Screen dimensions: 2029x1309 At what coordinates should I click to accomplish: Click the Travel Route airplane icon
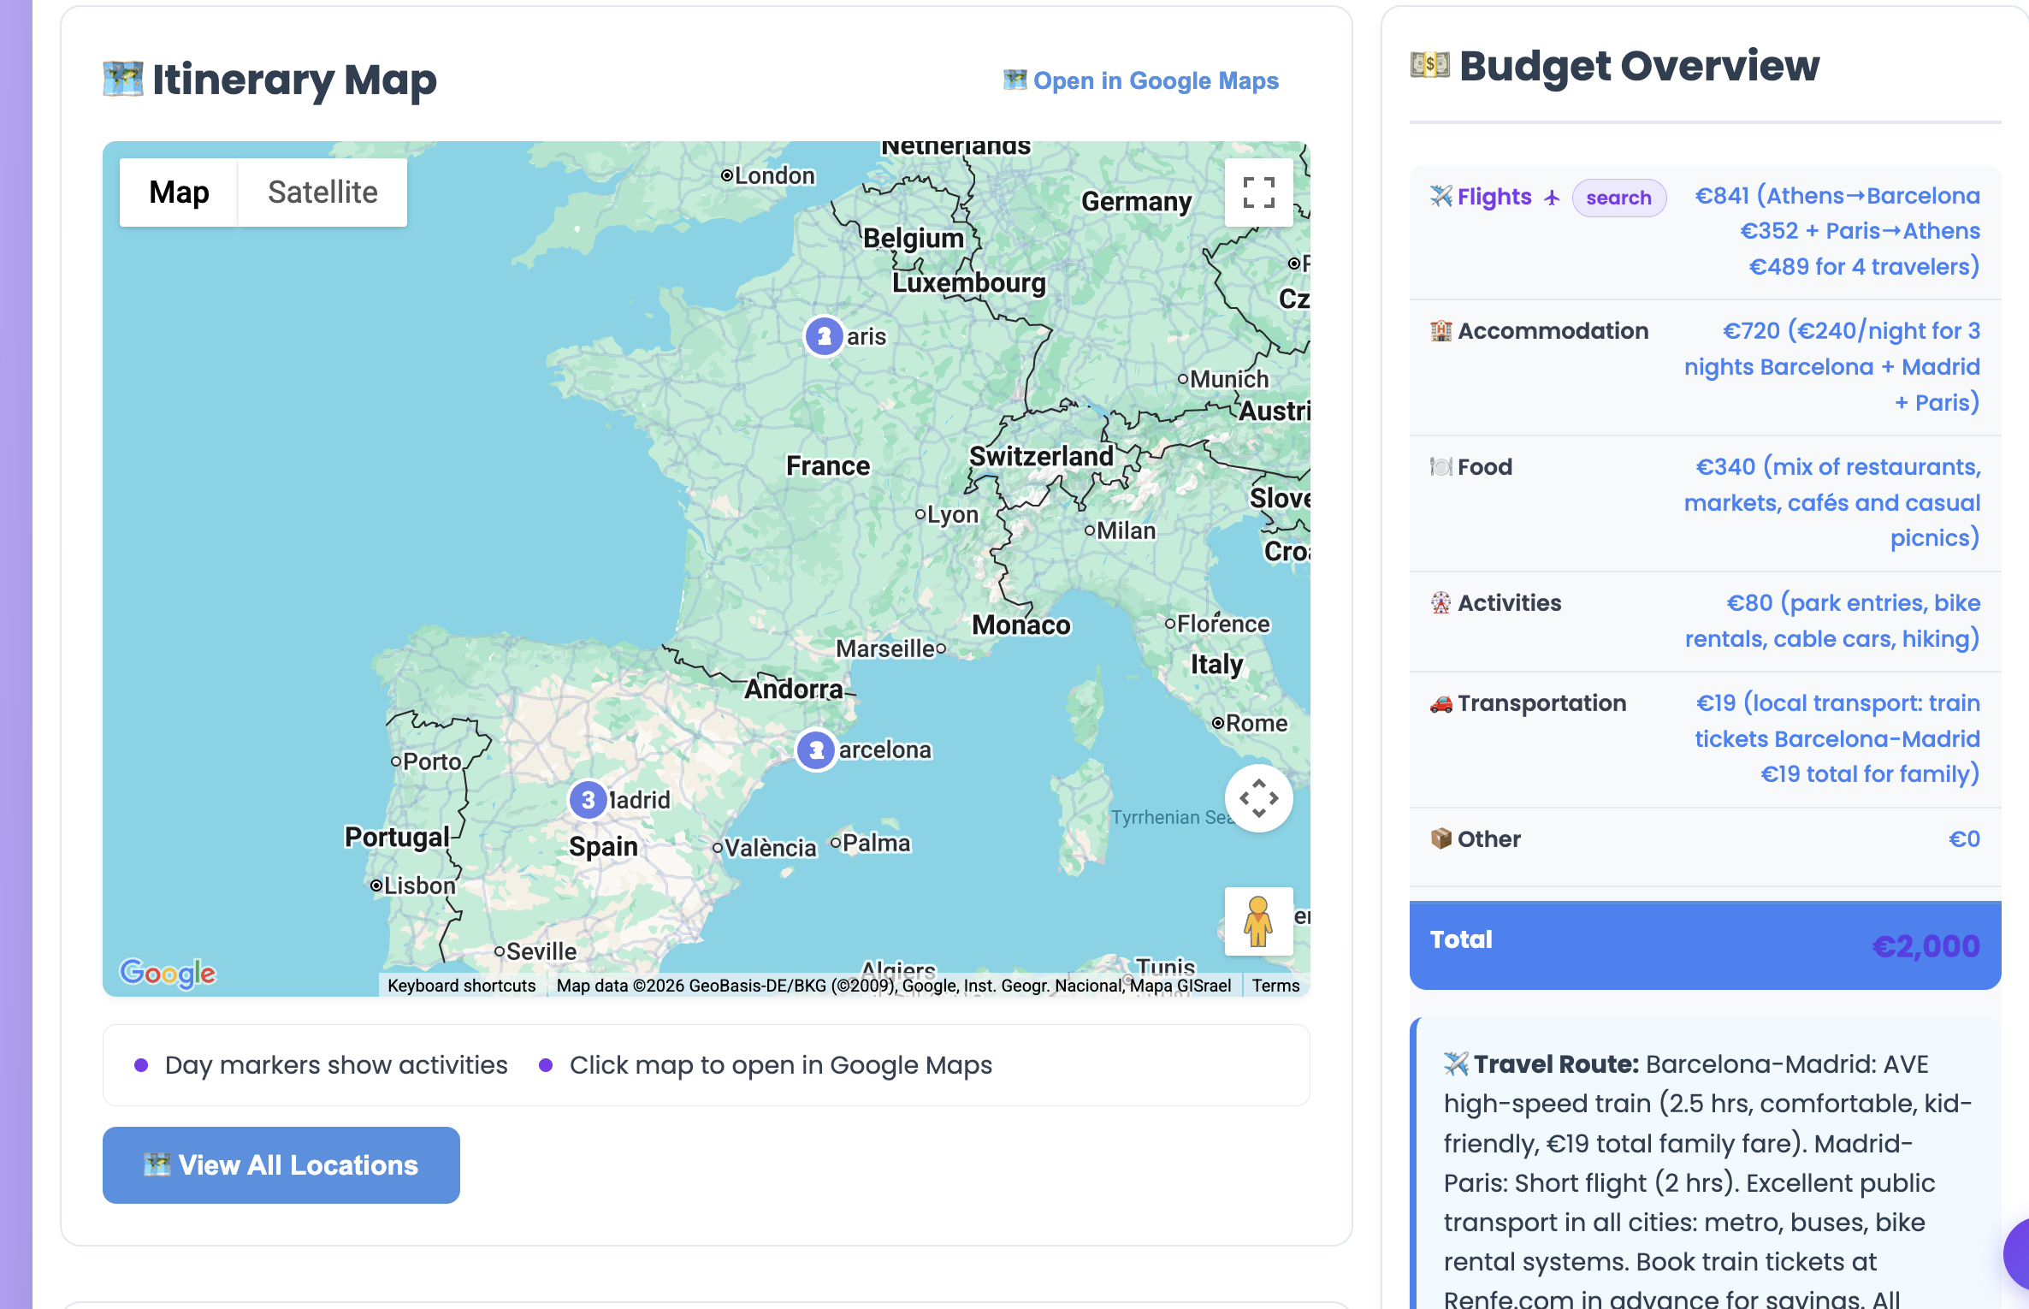click(1457, 1064)
